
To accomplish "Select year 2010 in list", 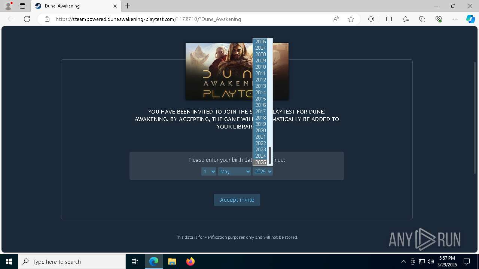I will coord(260,67).
